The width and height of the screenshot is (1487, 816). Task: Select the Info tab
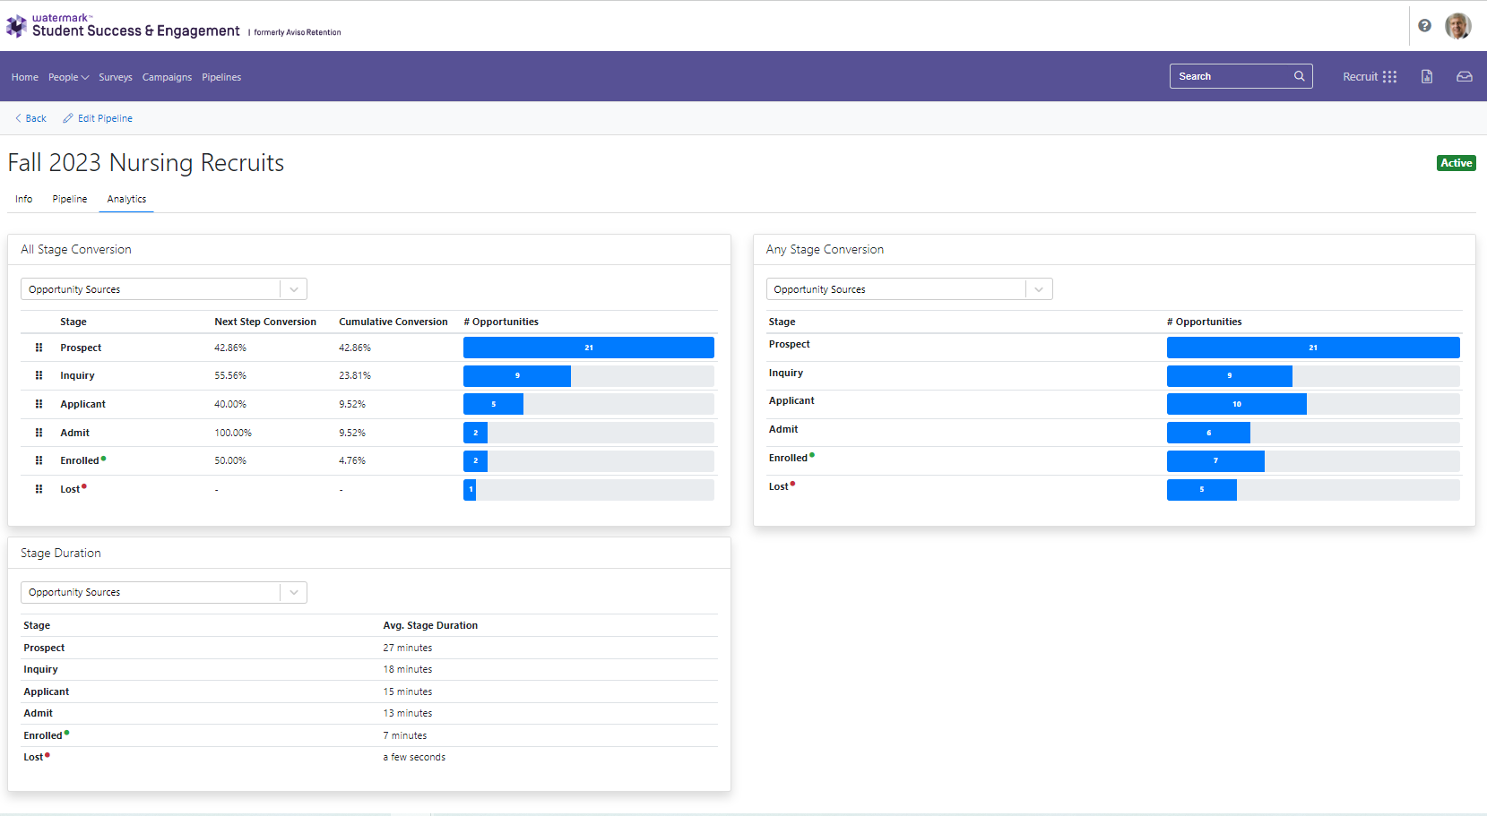coord(23,199)
